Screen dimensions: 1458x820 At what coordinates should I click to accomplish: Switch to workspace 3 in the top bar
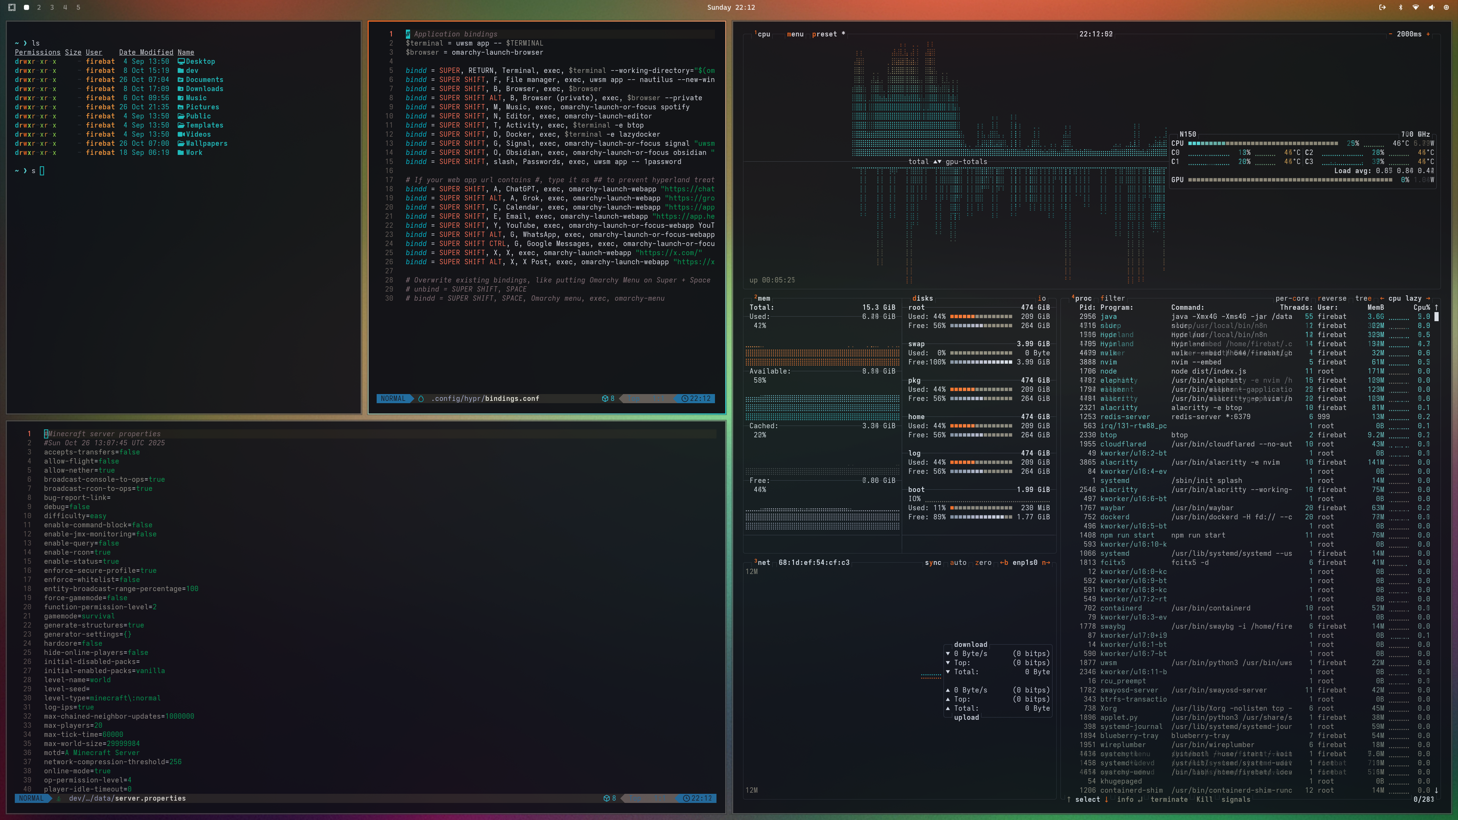coord(52,7)
